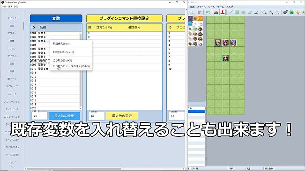Click yellow 最大数の変更 button under plugin commands
The height and width of the screenshot is (171, 305).
pos(122,116)
